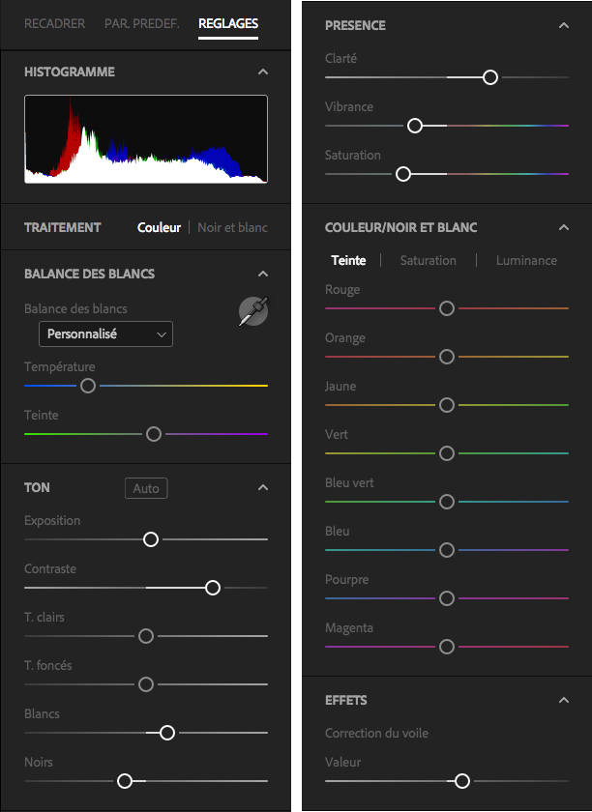The width and height of the screenshot is (592, 812).
Task: Collapse the Balance des blancs section
Action: point(263,274)
